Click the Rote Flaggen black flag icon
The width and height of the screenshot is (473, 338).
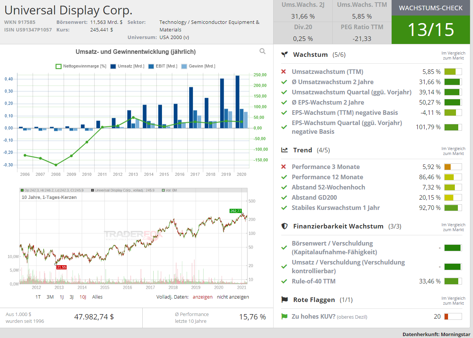point(285,300)
